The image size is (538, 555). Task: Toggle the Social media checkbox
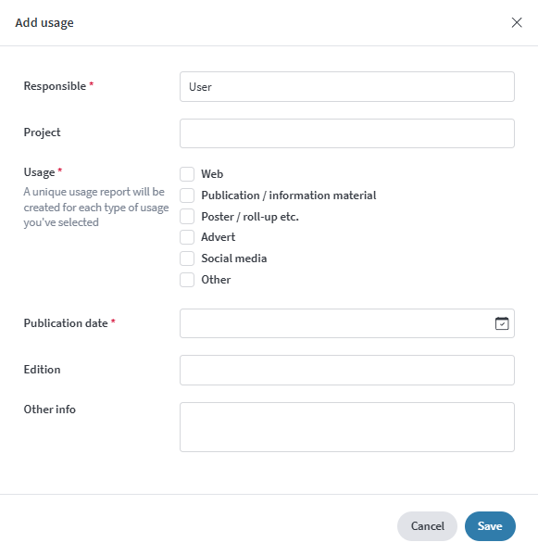(187, 259)
